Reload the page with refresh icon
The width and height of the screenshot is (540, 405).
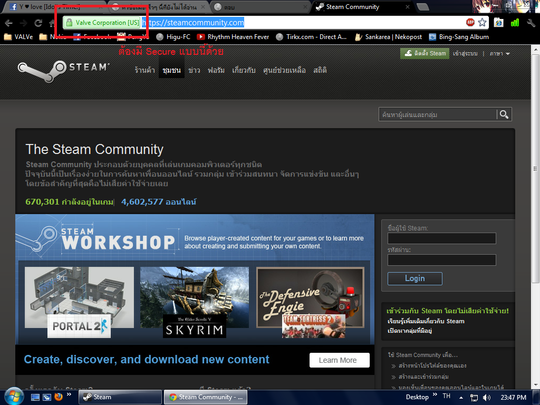[x=38, y=23]
